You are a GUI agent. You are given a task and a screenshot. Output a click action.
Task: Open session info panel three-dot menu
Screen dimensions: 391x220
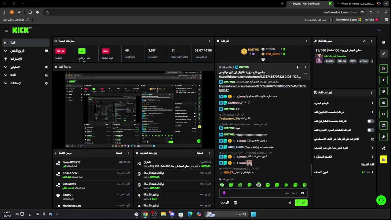coord(209,41)
